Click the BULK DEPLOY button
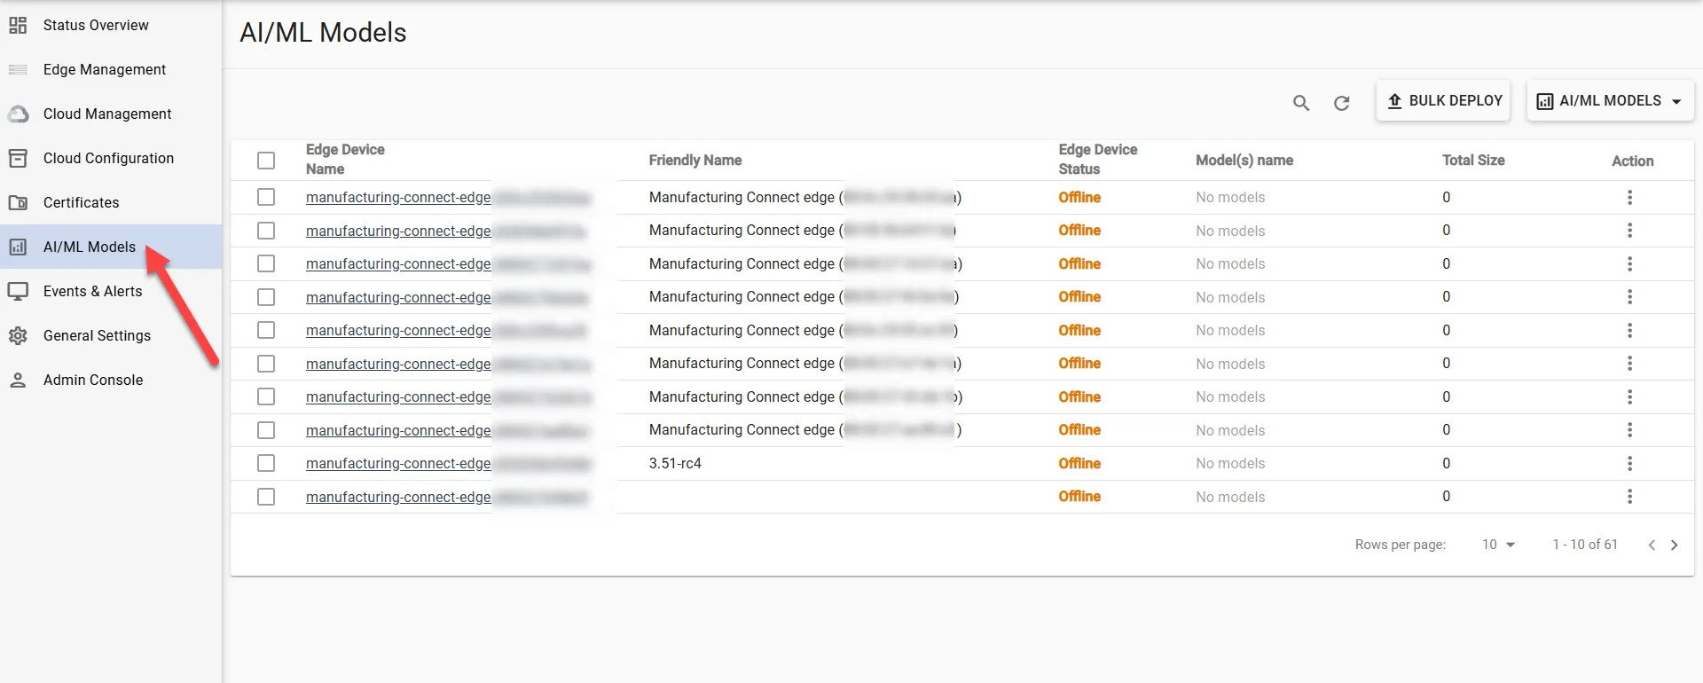Image resolution: width=1703 pixels, height=683 pixels. pos(1443,101)
